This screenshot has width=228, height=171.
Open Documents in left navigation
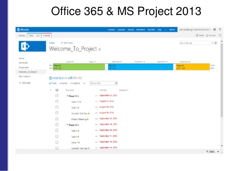tap(24, 67)
